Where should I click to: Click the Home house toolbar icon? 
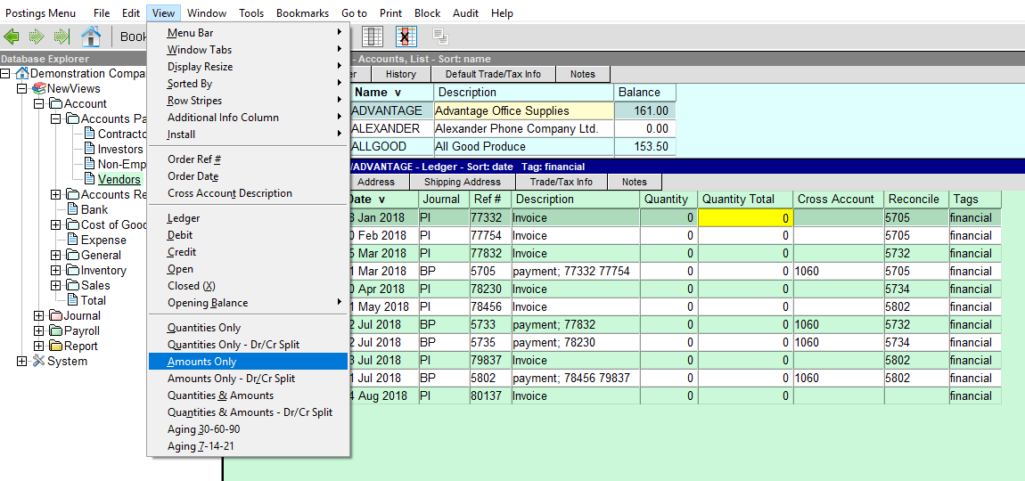(x=91, y=37)
